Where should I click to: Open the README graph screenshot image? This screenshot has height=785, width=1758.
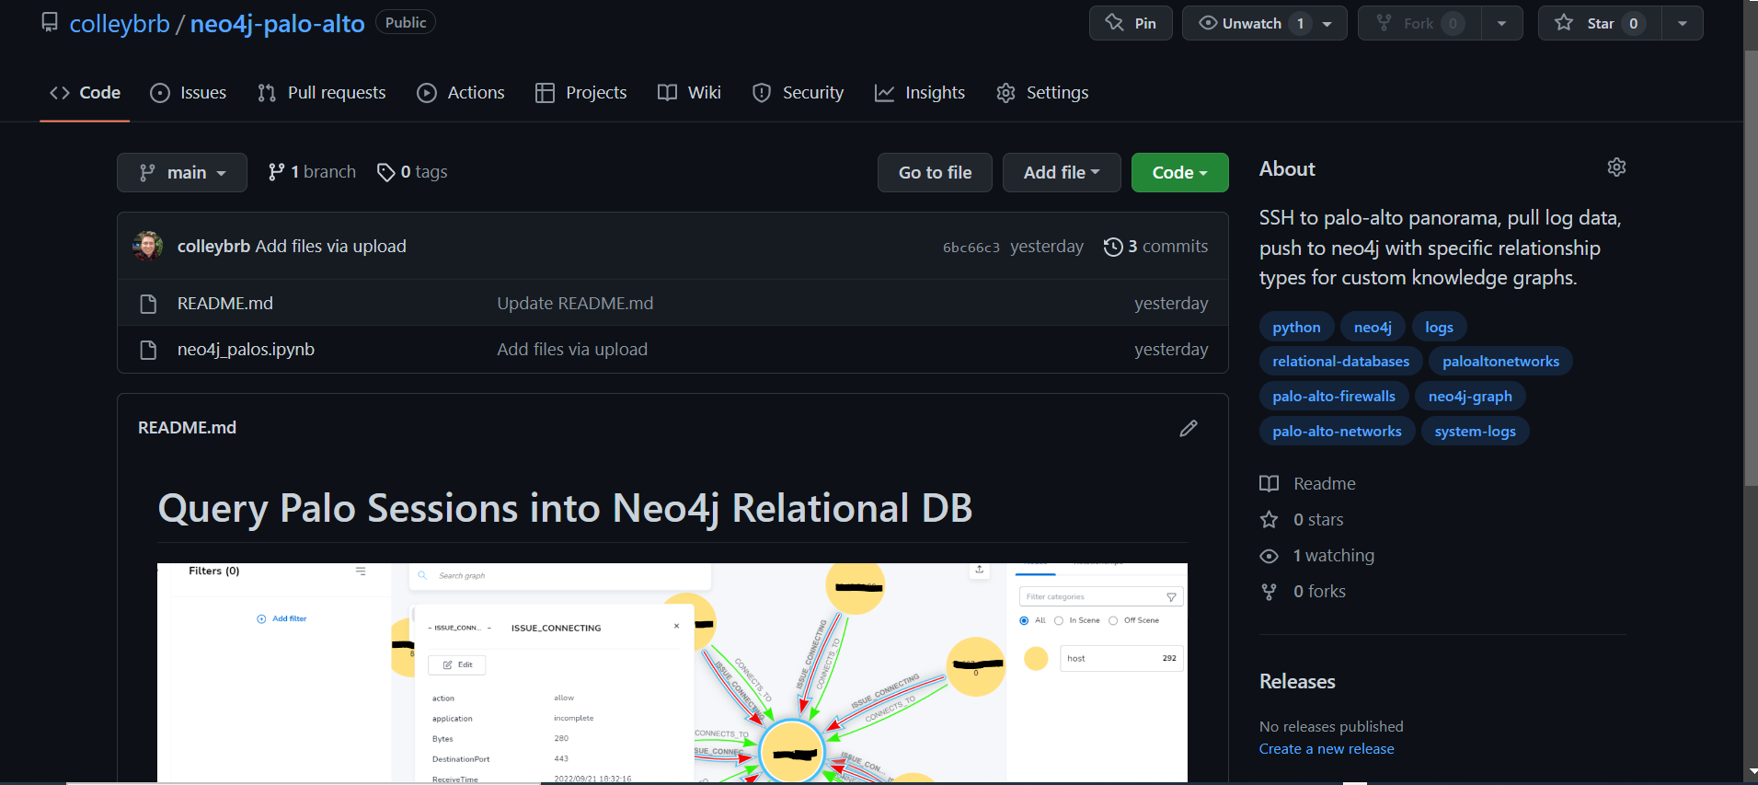click(672, 673)
